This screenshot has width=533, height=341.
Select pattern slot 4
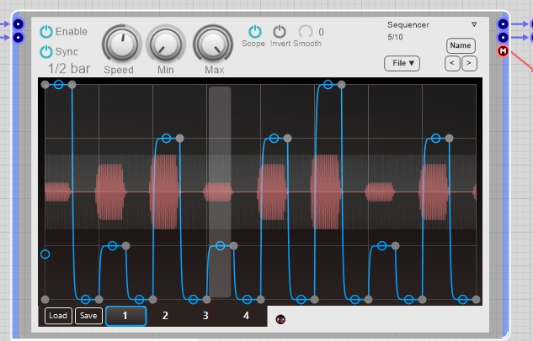tap(246, 316)
